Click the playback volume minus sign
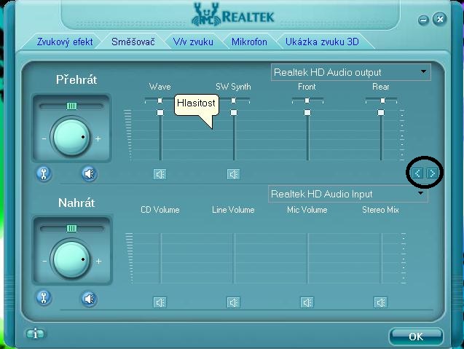 tap(44, 138)
